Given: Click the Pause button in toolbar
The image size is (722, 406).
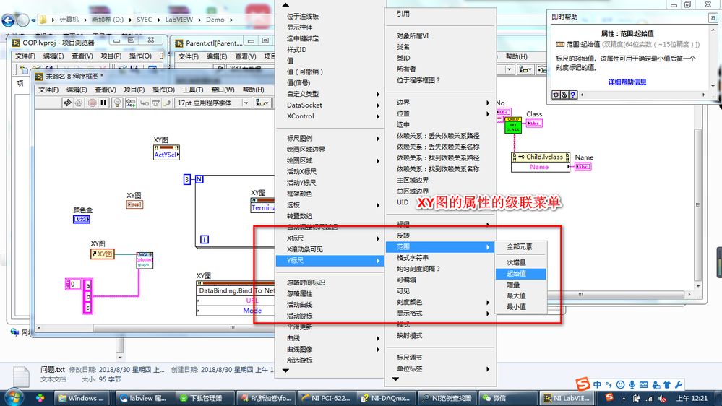Looking at the screenshot, I should [103, 103].
